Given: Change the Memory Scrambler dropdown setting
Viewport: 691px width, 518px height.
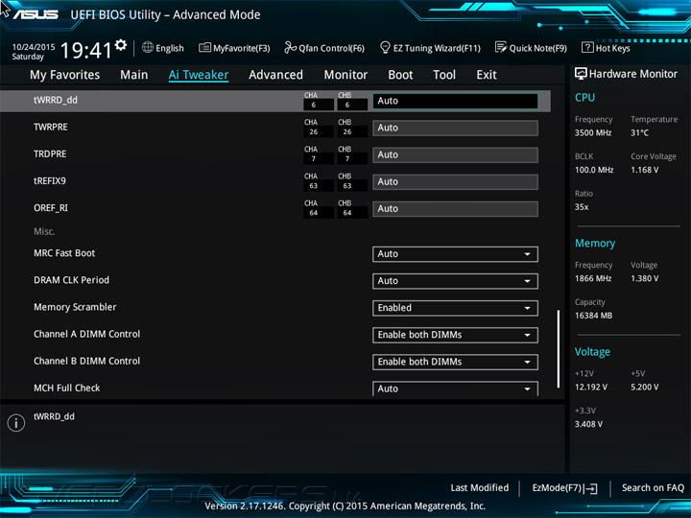Looking at the screenshot, I should click(455, 308).
